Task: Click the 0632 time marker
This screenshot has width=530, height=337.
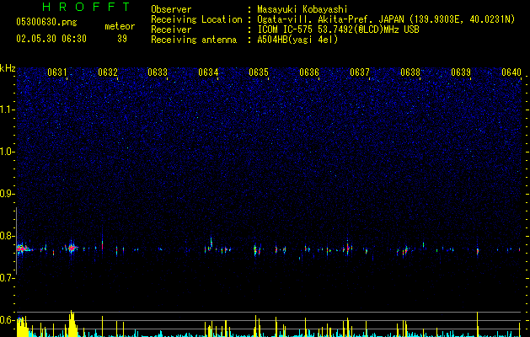Action: (x=108, y=72)
